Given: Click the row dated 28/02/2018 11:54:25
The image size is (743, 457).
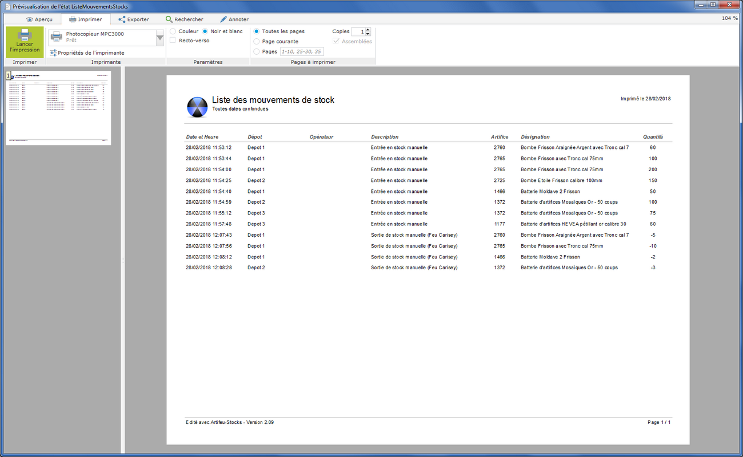Looking at the screenshot, I should pos(428,180).
